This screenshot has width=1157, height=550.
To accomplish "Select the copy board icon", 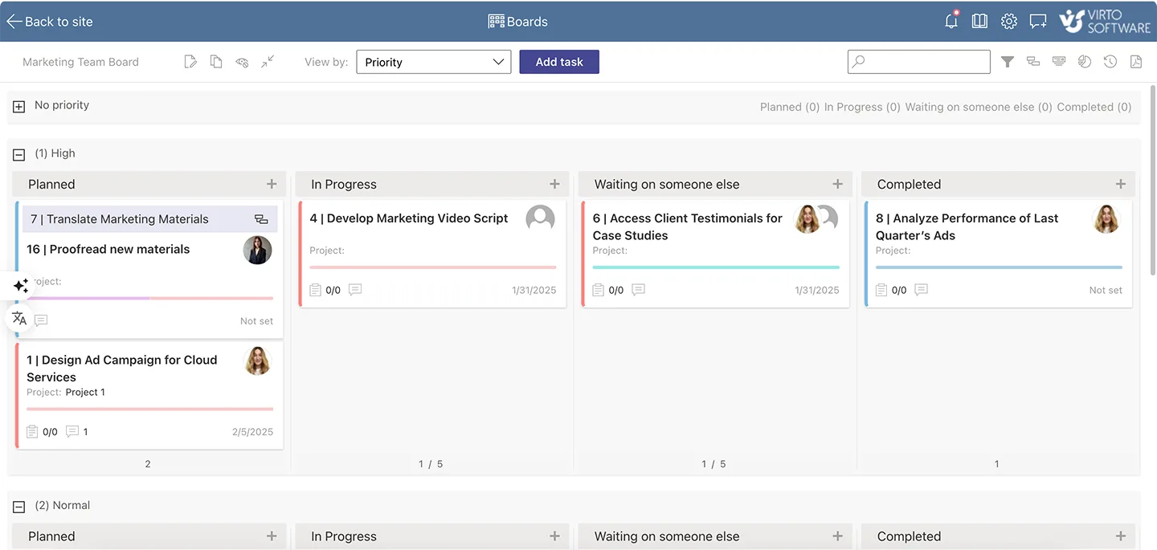I will (215, 61).
